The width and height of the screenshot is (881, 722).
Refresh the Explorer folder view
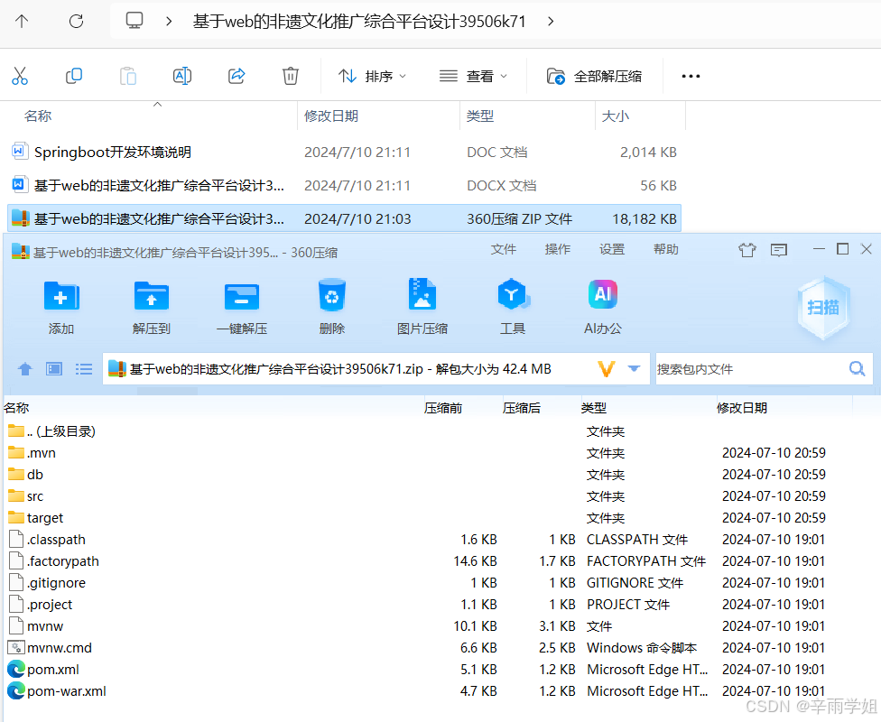(x=76, y=22)
